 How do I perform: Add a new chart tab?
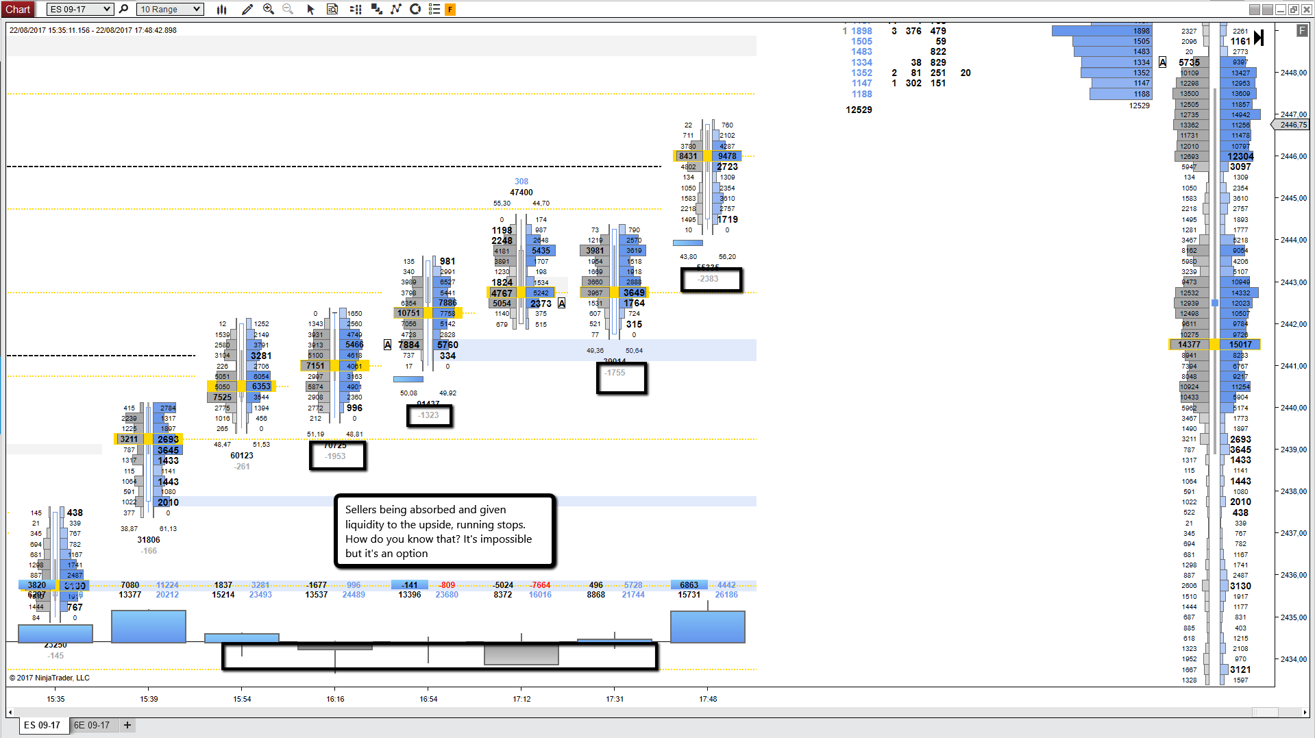pos(127,725)
